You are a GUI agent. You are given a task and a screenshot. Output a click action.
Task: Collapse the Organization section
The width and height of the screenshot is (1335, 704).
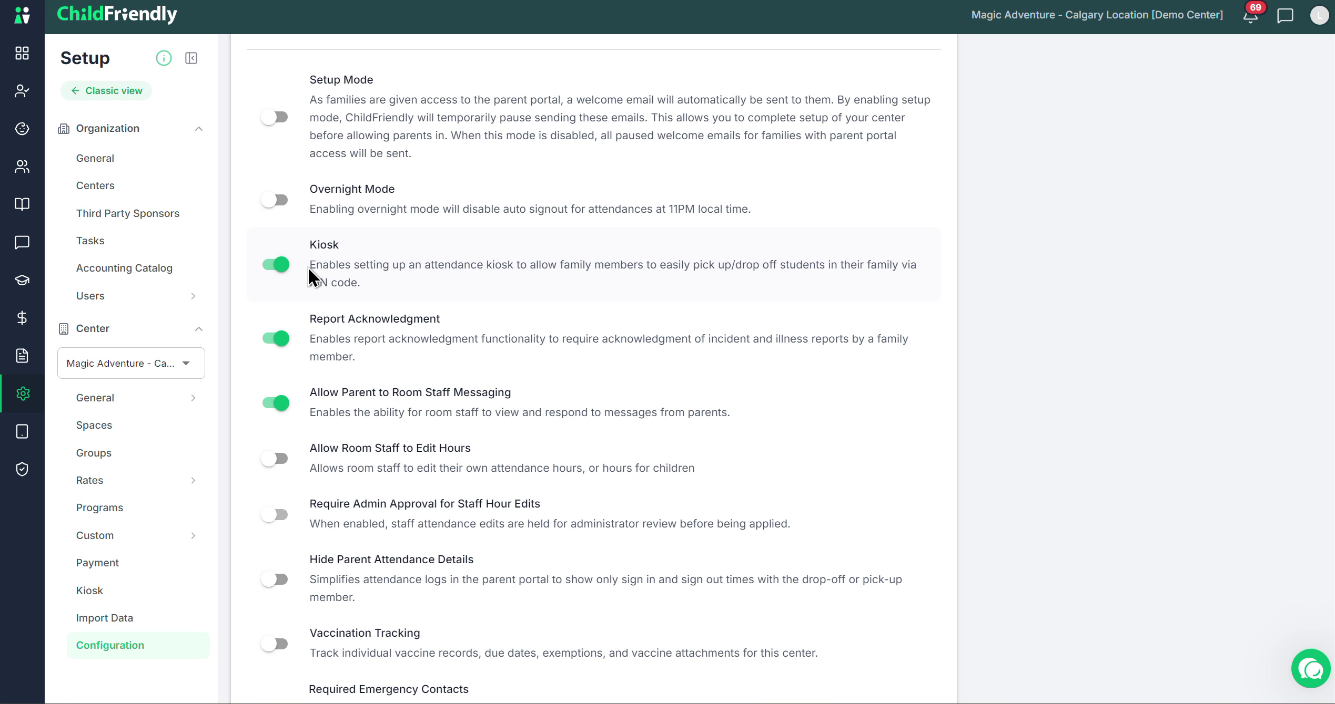198,129
